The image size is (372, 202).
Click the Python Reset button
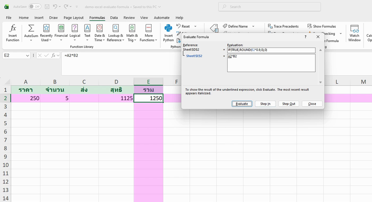(183, 26)
